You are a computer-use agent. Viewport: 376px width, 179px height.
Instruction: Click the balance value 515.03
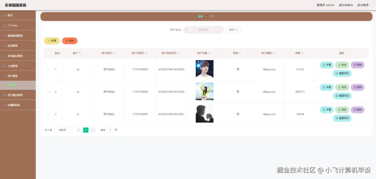click(x=300, y=69)
